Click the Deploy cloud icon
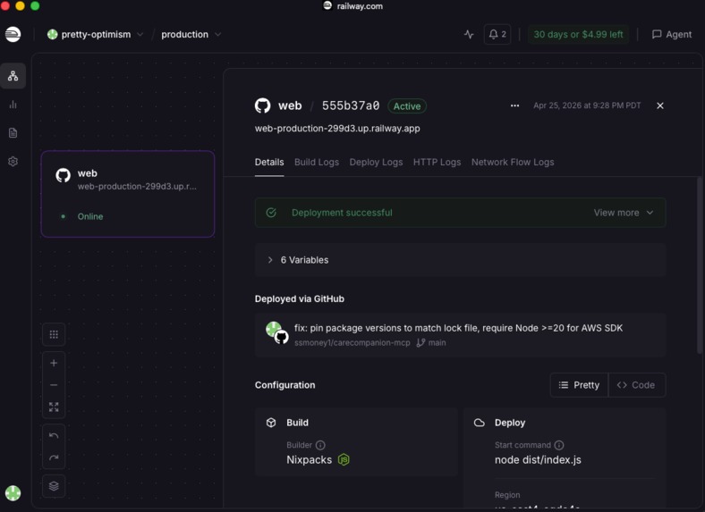705x512 pixels. [480, 423]
